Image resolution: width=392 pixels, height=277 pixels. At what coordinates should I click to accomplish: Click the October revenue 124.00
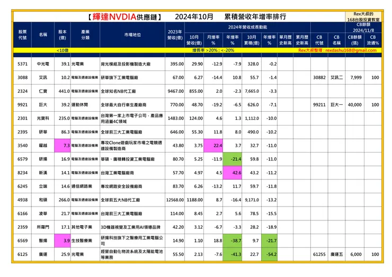click(x=196, y=118)
